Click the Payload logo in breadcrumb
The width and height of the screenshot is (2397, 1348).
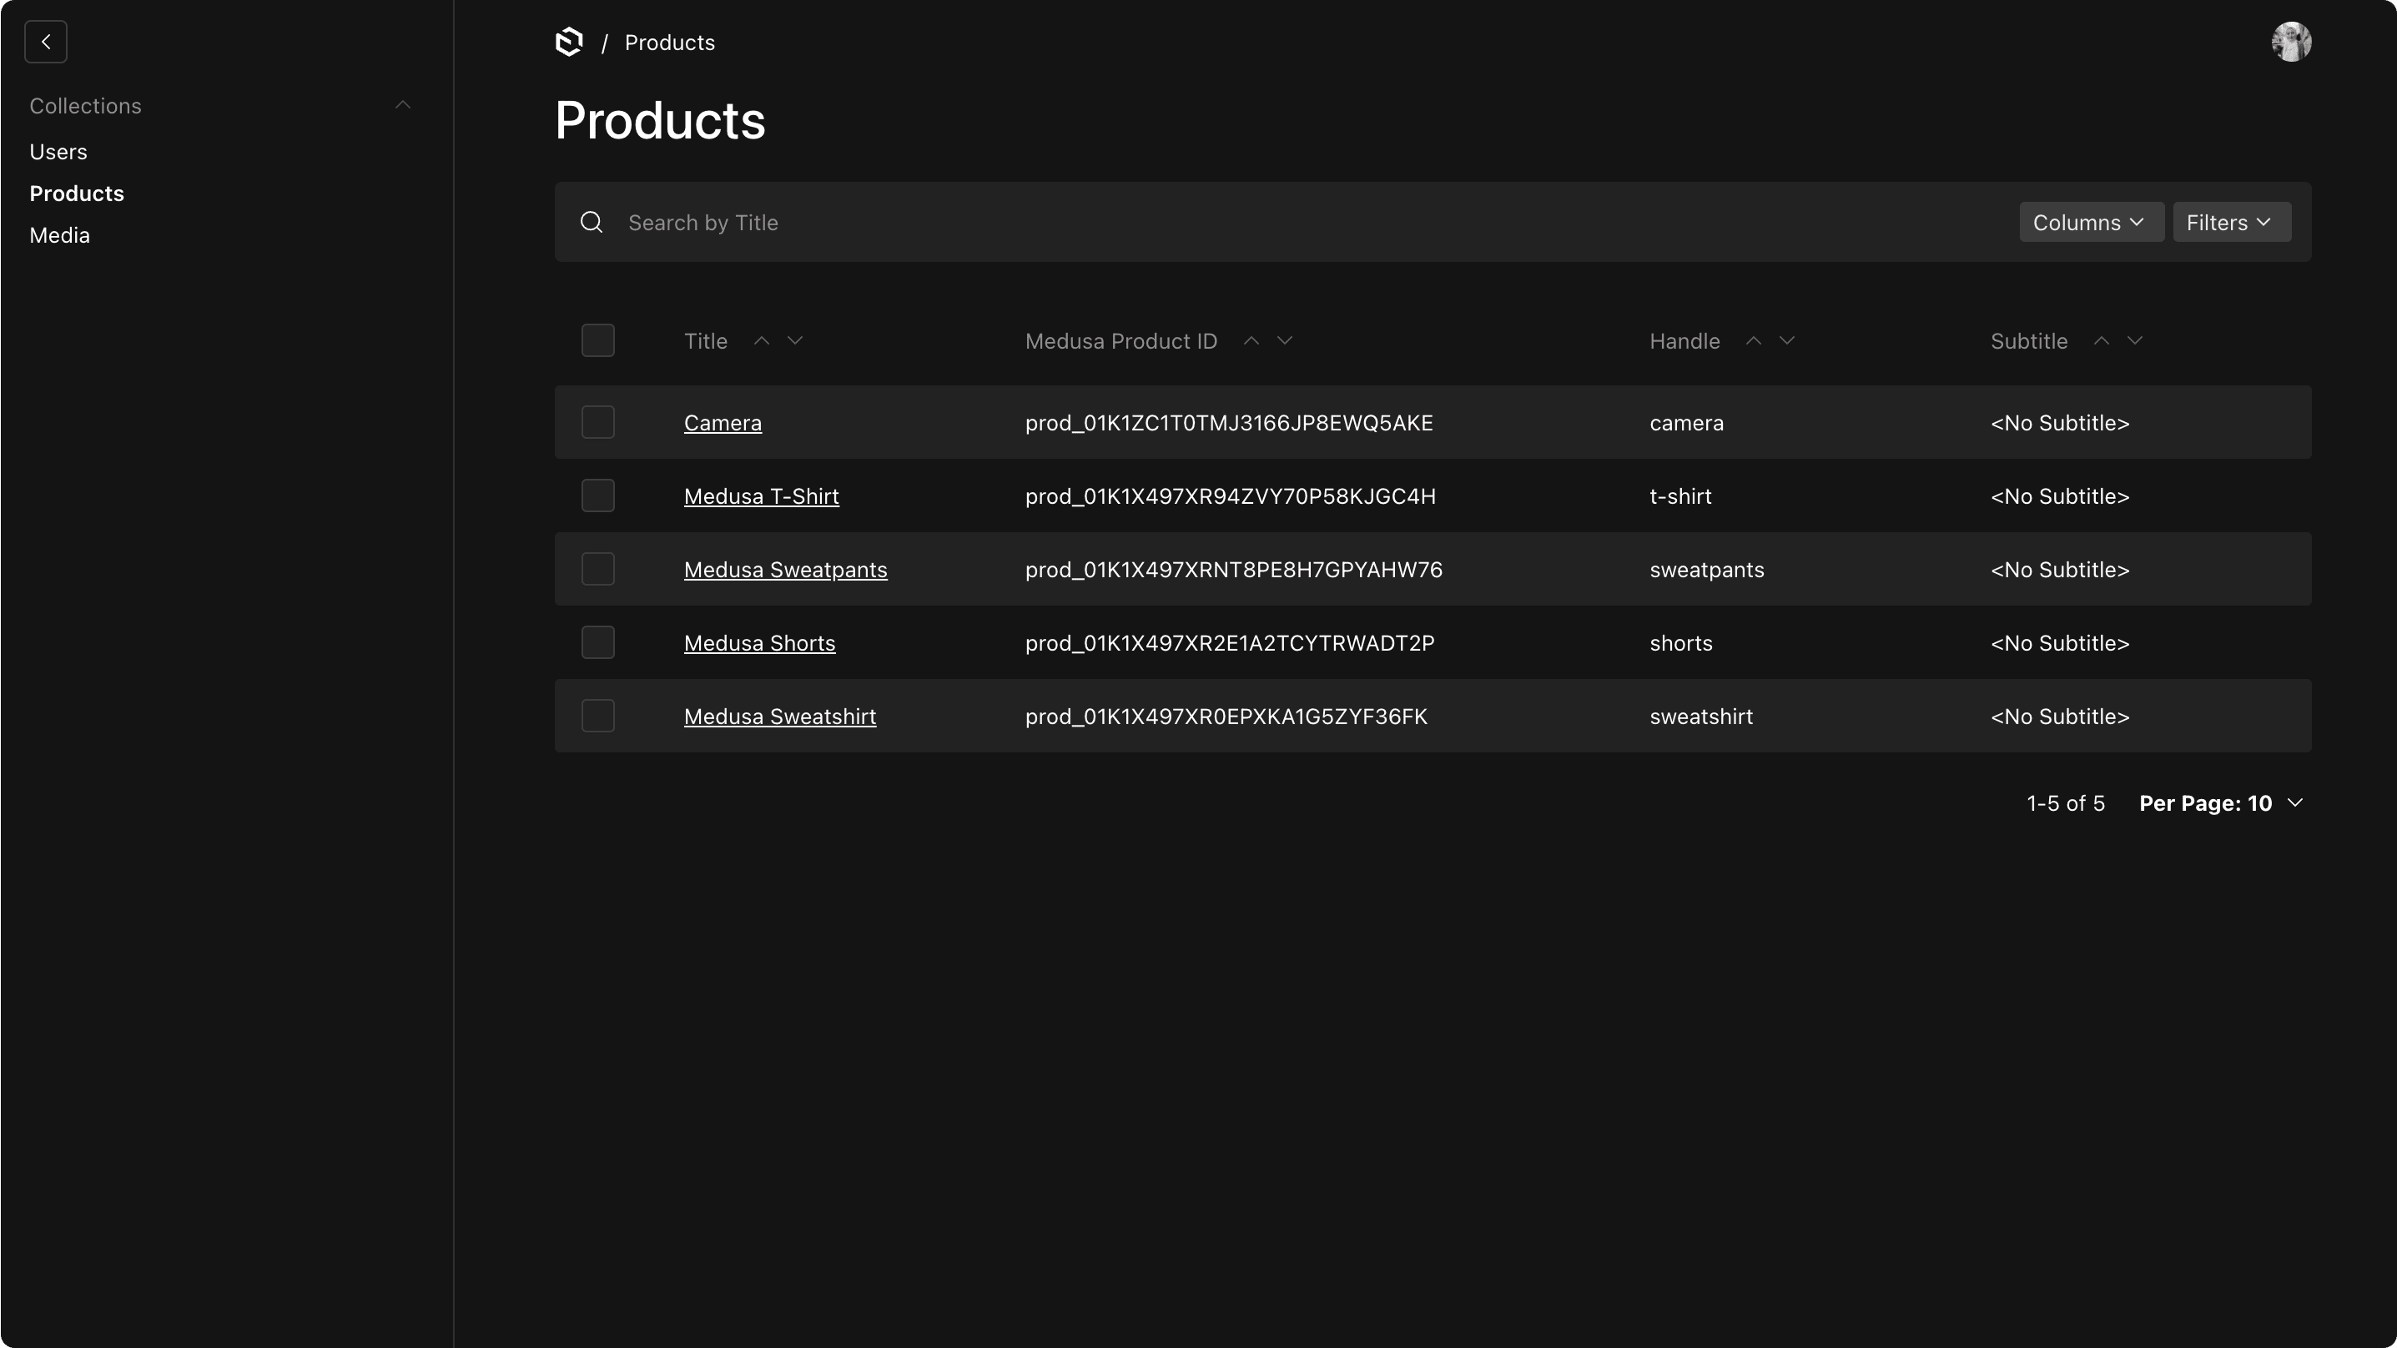pos(570,42)
